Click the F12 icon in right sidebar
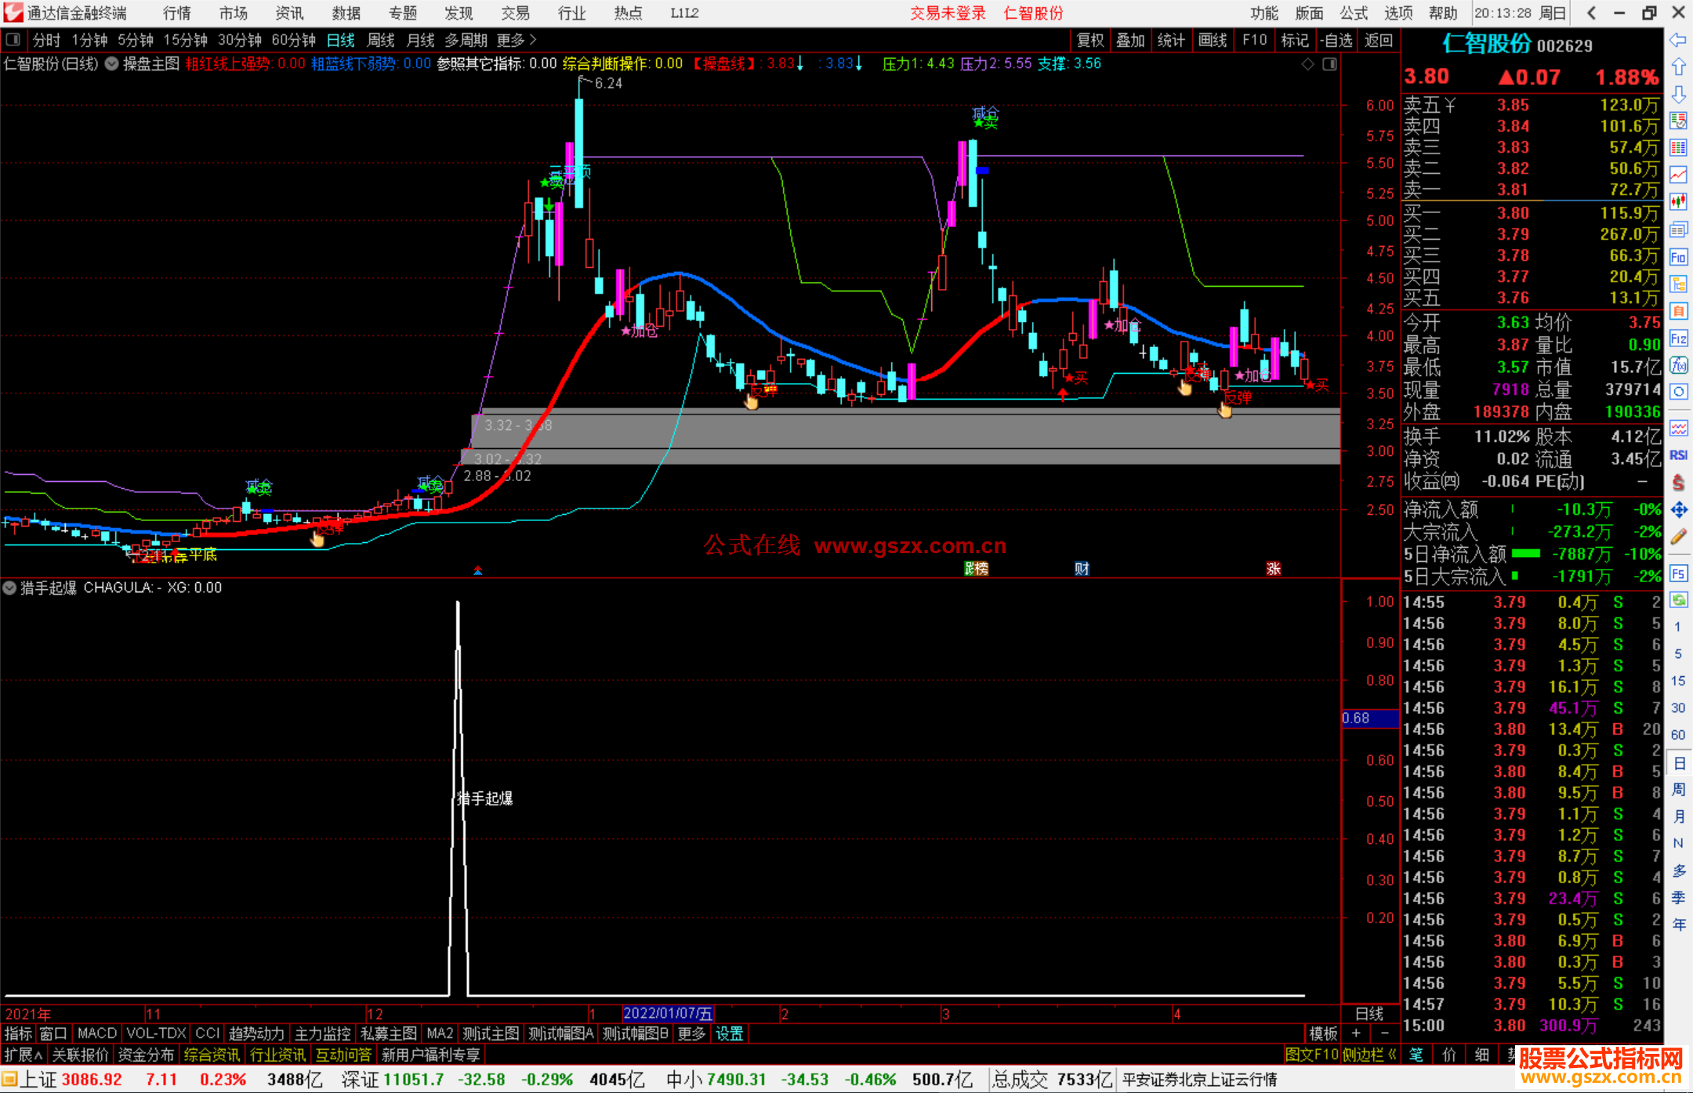Viewport: 1693px width, 1093px height. point(1678,338)
